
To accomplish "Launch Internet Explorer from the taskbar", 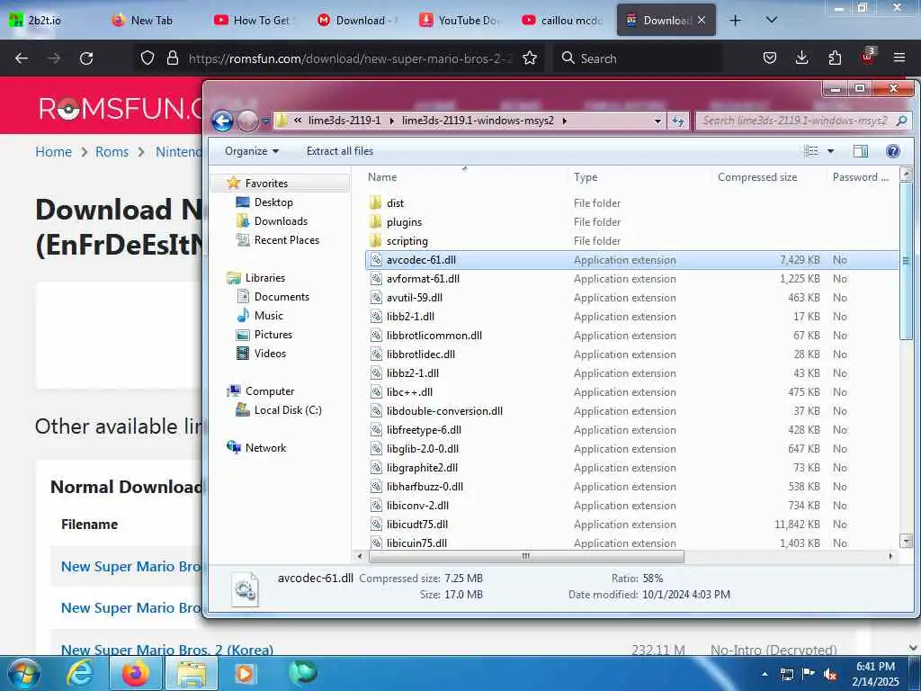I will coord(80,674).
